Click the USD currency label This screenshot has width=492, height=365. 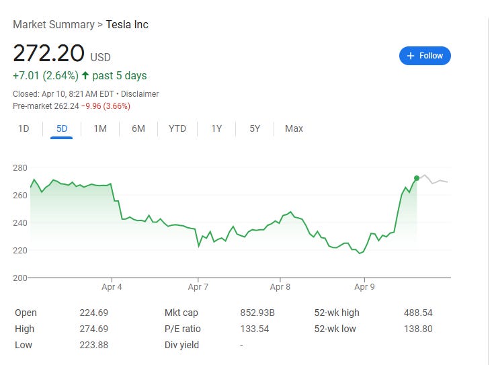100,57
